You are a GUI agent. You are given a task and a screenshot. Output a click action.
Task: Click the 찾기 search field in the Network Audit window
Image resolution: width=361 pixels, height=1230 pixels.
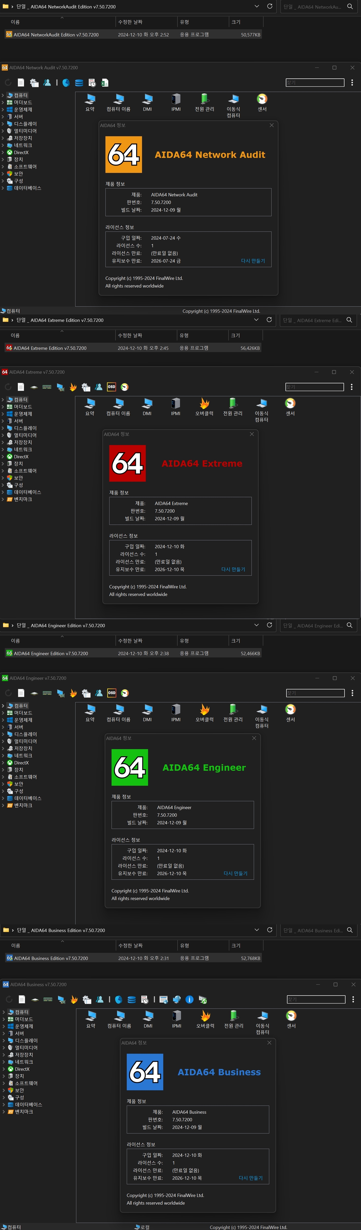pos(315,83)
